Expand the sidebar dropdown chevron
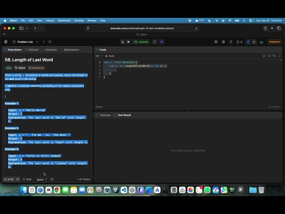Image resolution: width=285 pixels, height=214 pixels. click(27, 28)
